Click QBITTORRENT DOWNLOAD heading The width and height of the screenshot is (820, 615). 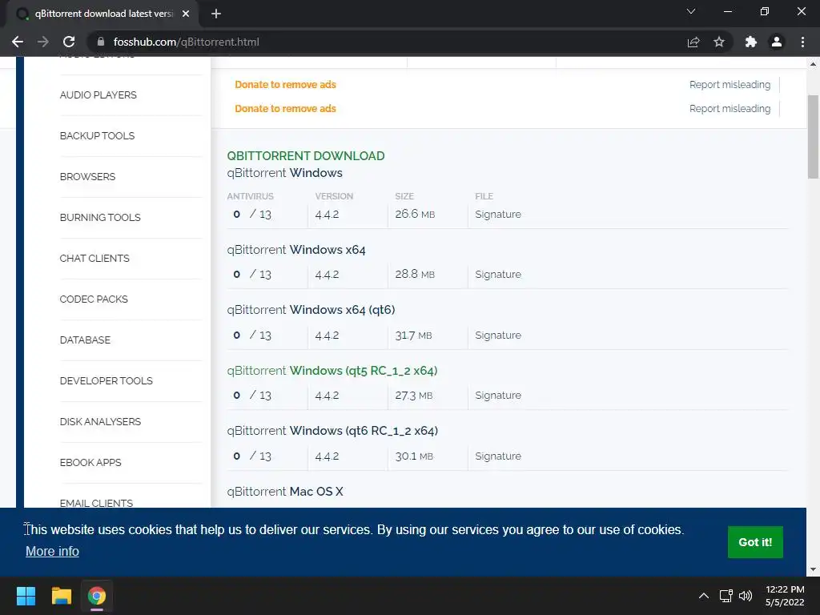(x=305, y=156)
